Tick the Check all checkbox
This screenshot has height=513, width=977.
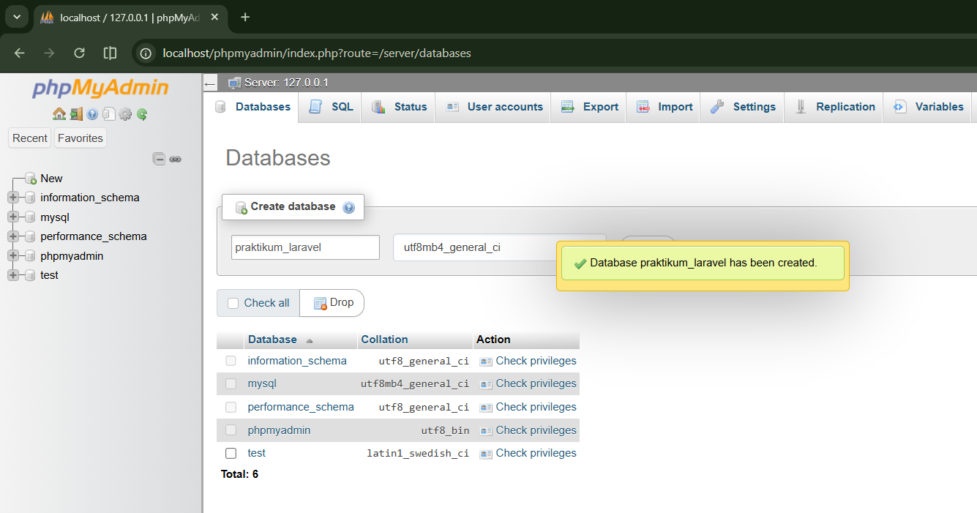tap(233, 303)
